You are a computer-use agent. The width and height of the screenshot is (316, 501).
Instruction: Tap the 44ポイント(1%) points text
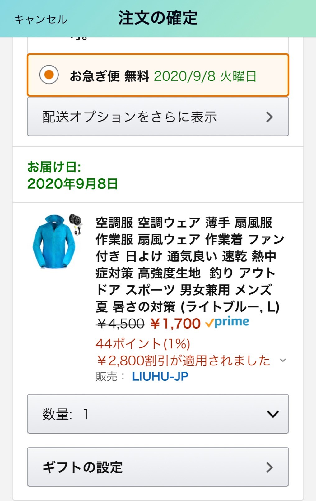click(143, 344)
